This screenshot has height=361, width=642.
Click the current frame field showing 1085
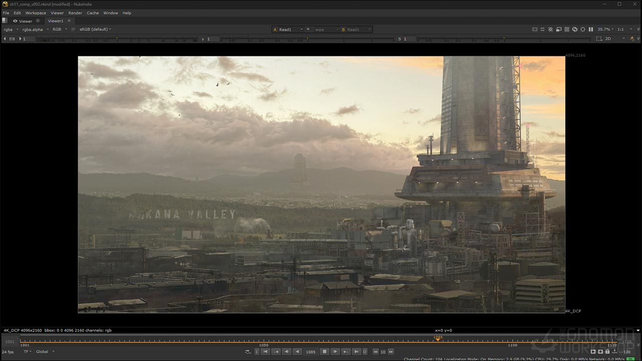[310, 351]
